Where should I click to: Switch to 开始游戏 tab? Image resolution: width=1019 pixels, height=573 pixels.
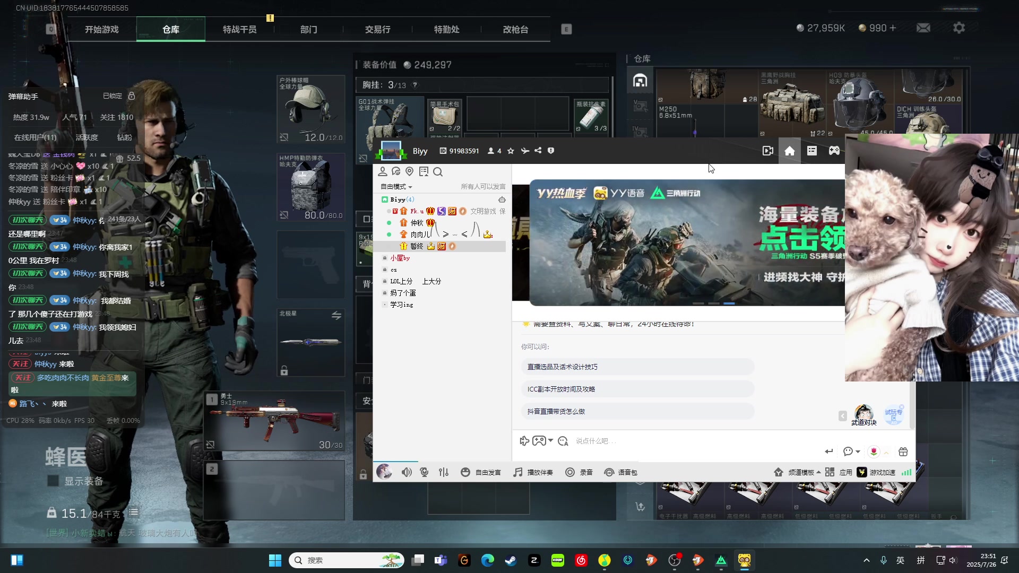click(x=102, y=29)
